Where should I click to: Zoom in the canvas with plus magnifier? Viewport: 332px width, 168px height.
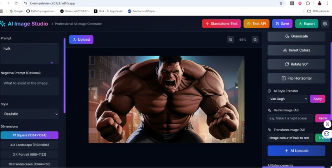[x=255, y=39]
